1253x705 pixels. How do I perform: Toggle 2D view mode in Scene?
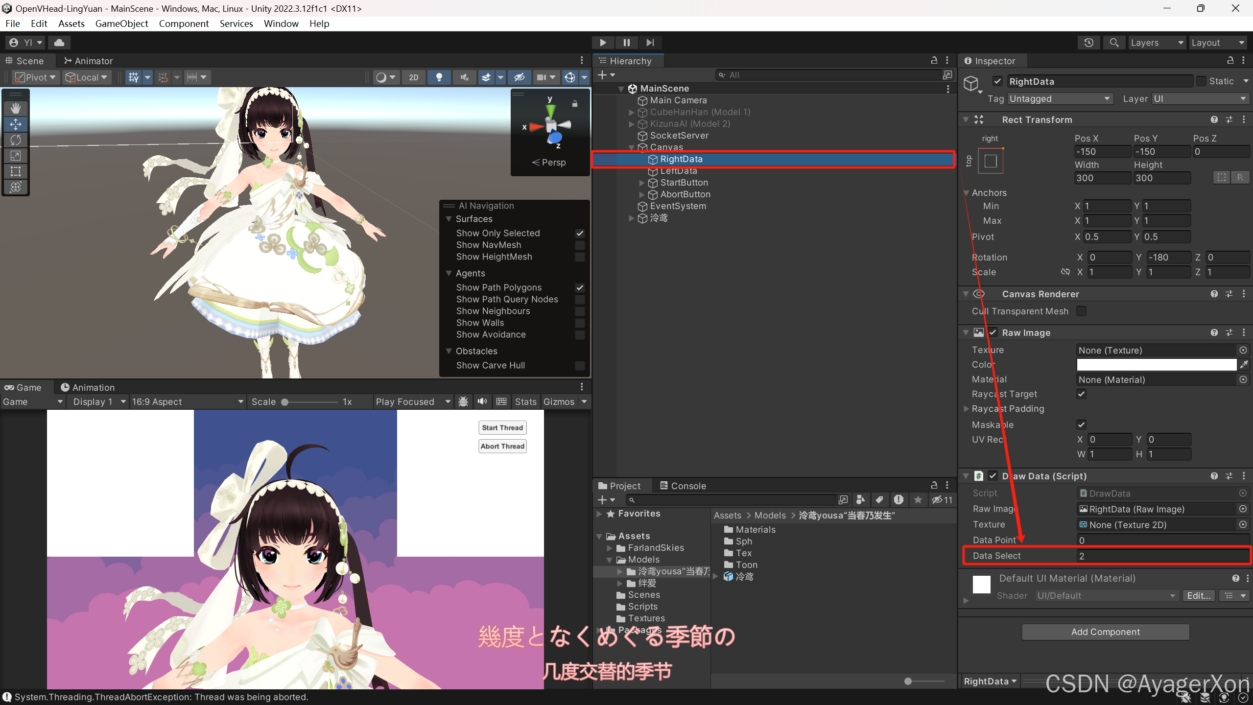tap(414, 77)
